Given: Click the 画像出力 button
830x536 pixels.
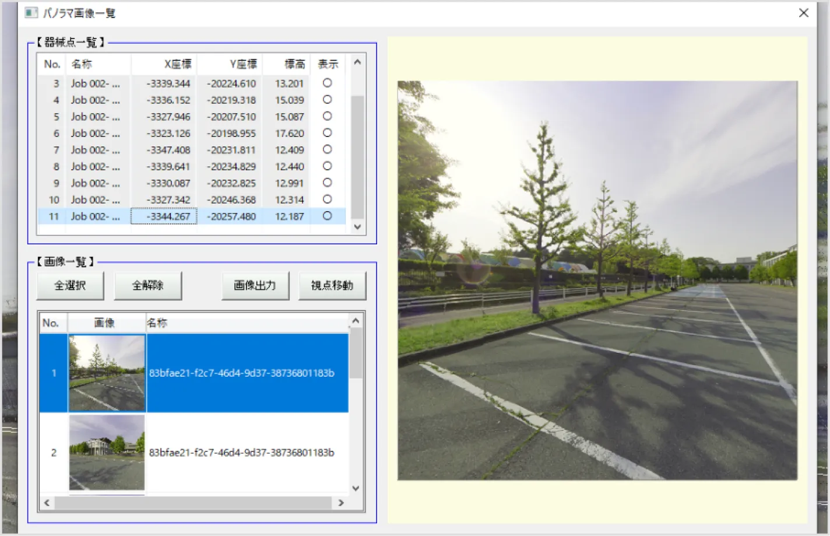Looking at the screenshot, I should 255,285.
